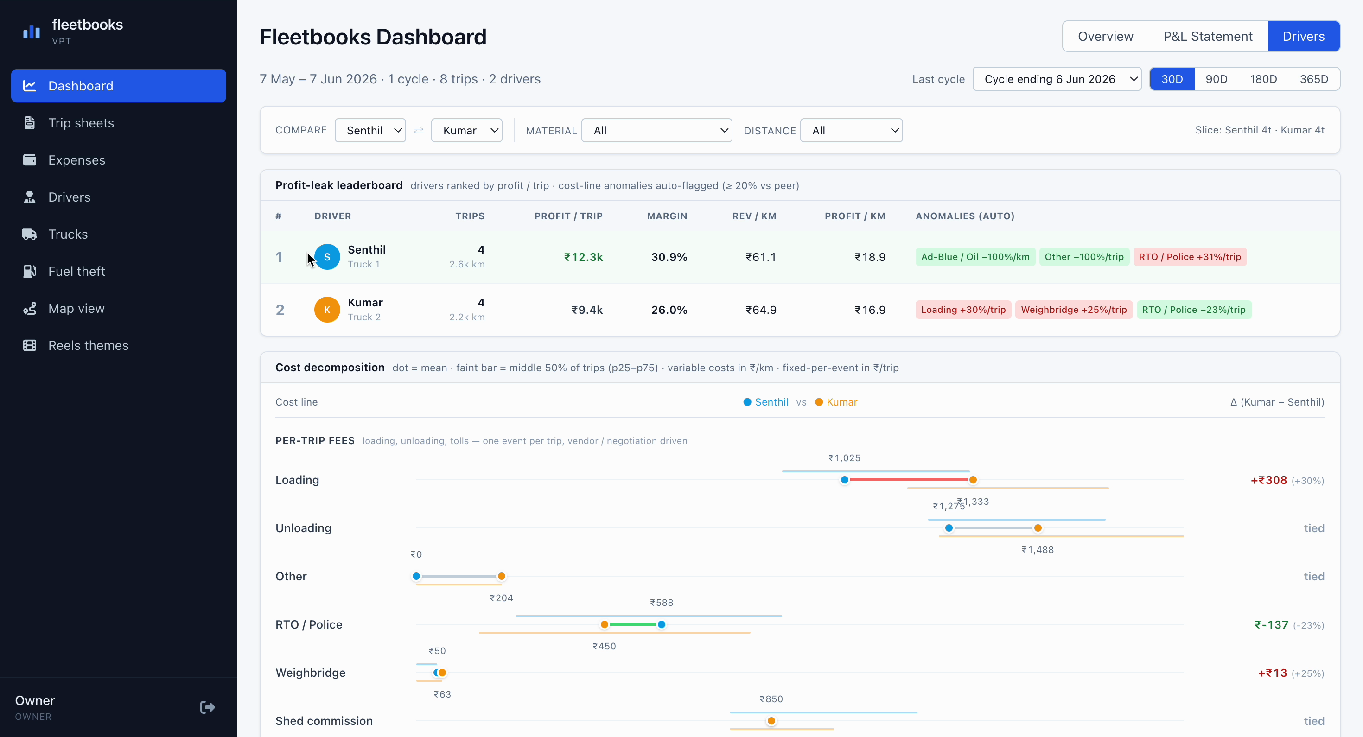Select the Drivers tab at top right
The height and width of the screenshot is (737, 1363).
[x=1303, y=36]
